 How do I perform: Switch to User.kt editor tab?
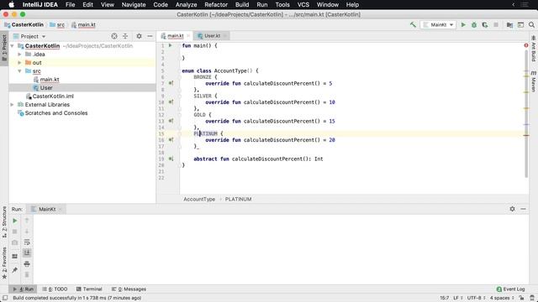click(x=212, y=35)
